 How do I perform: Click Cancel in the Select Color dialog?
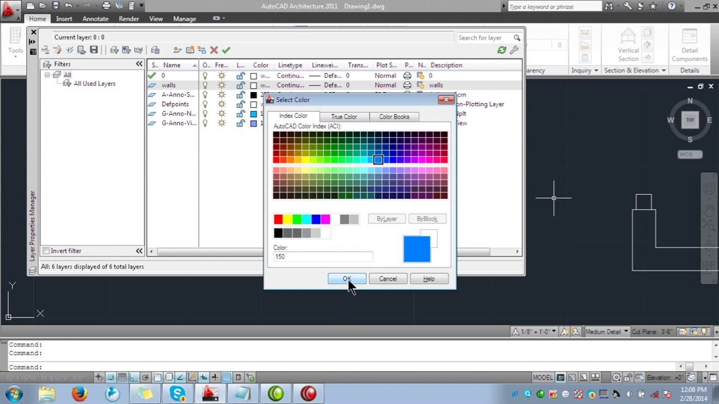(x=388, y=279)
